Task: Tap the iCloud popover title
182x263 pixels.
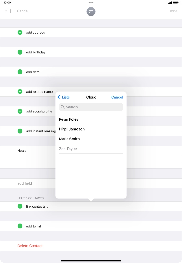Action: [x=91, y=97]
